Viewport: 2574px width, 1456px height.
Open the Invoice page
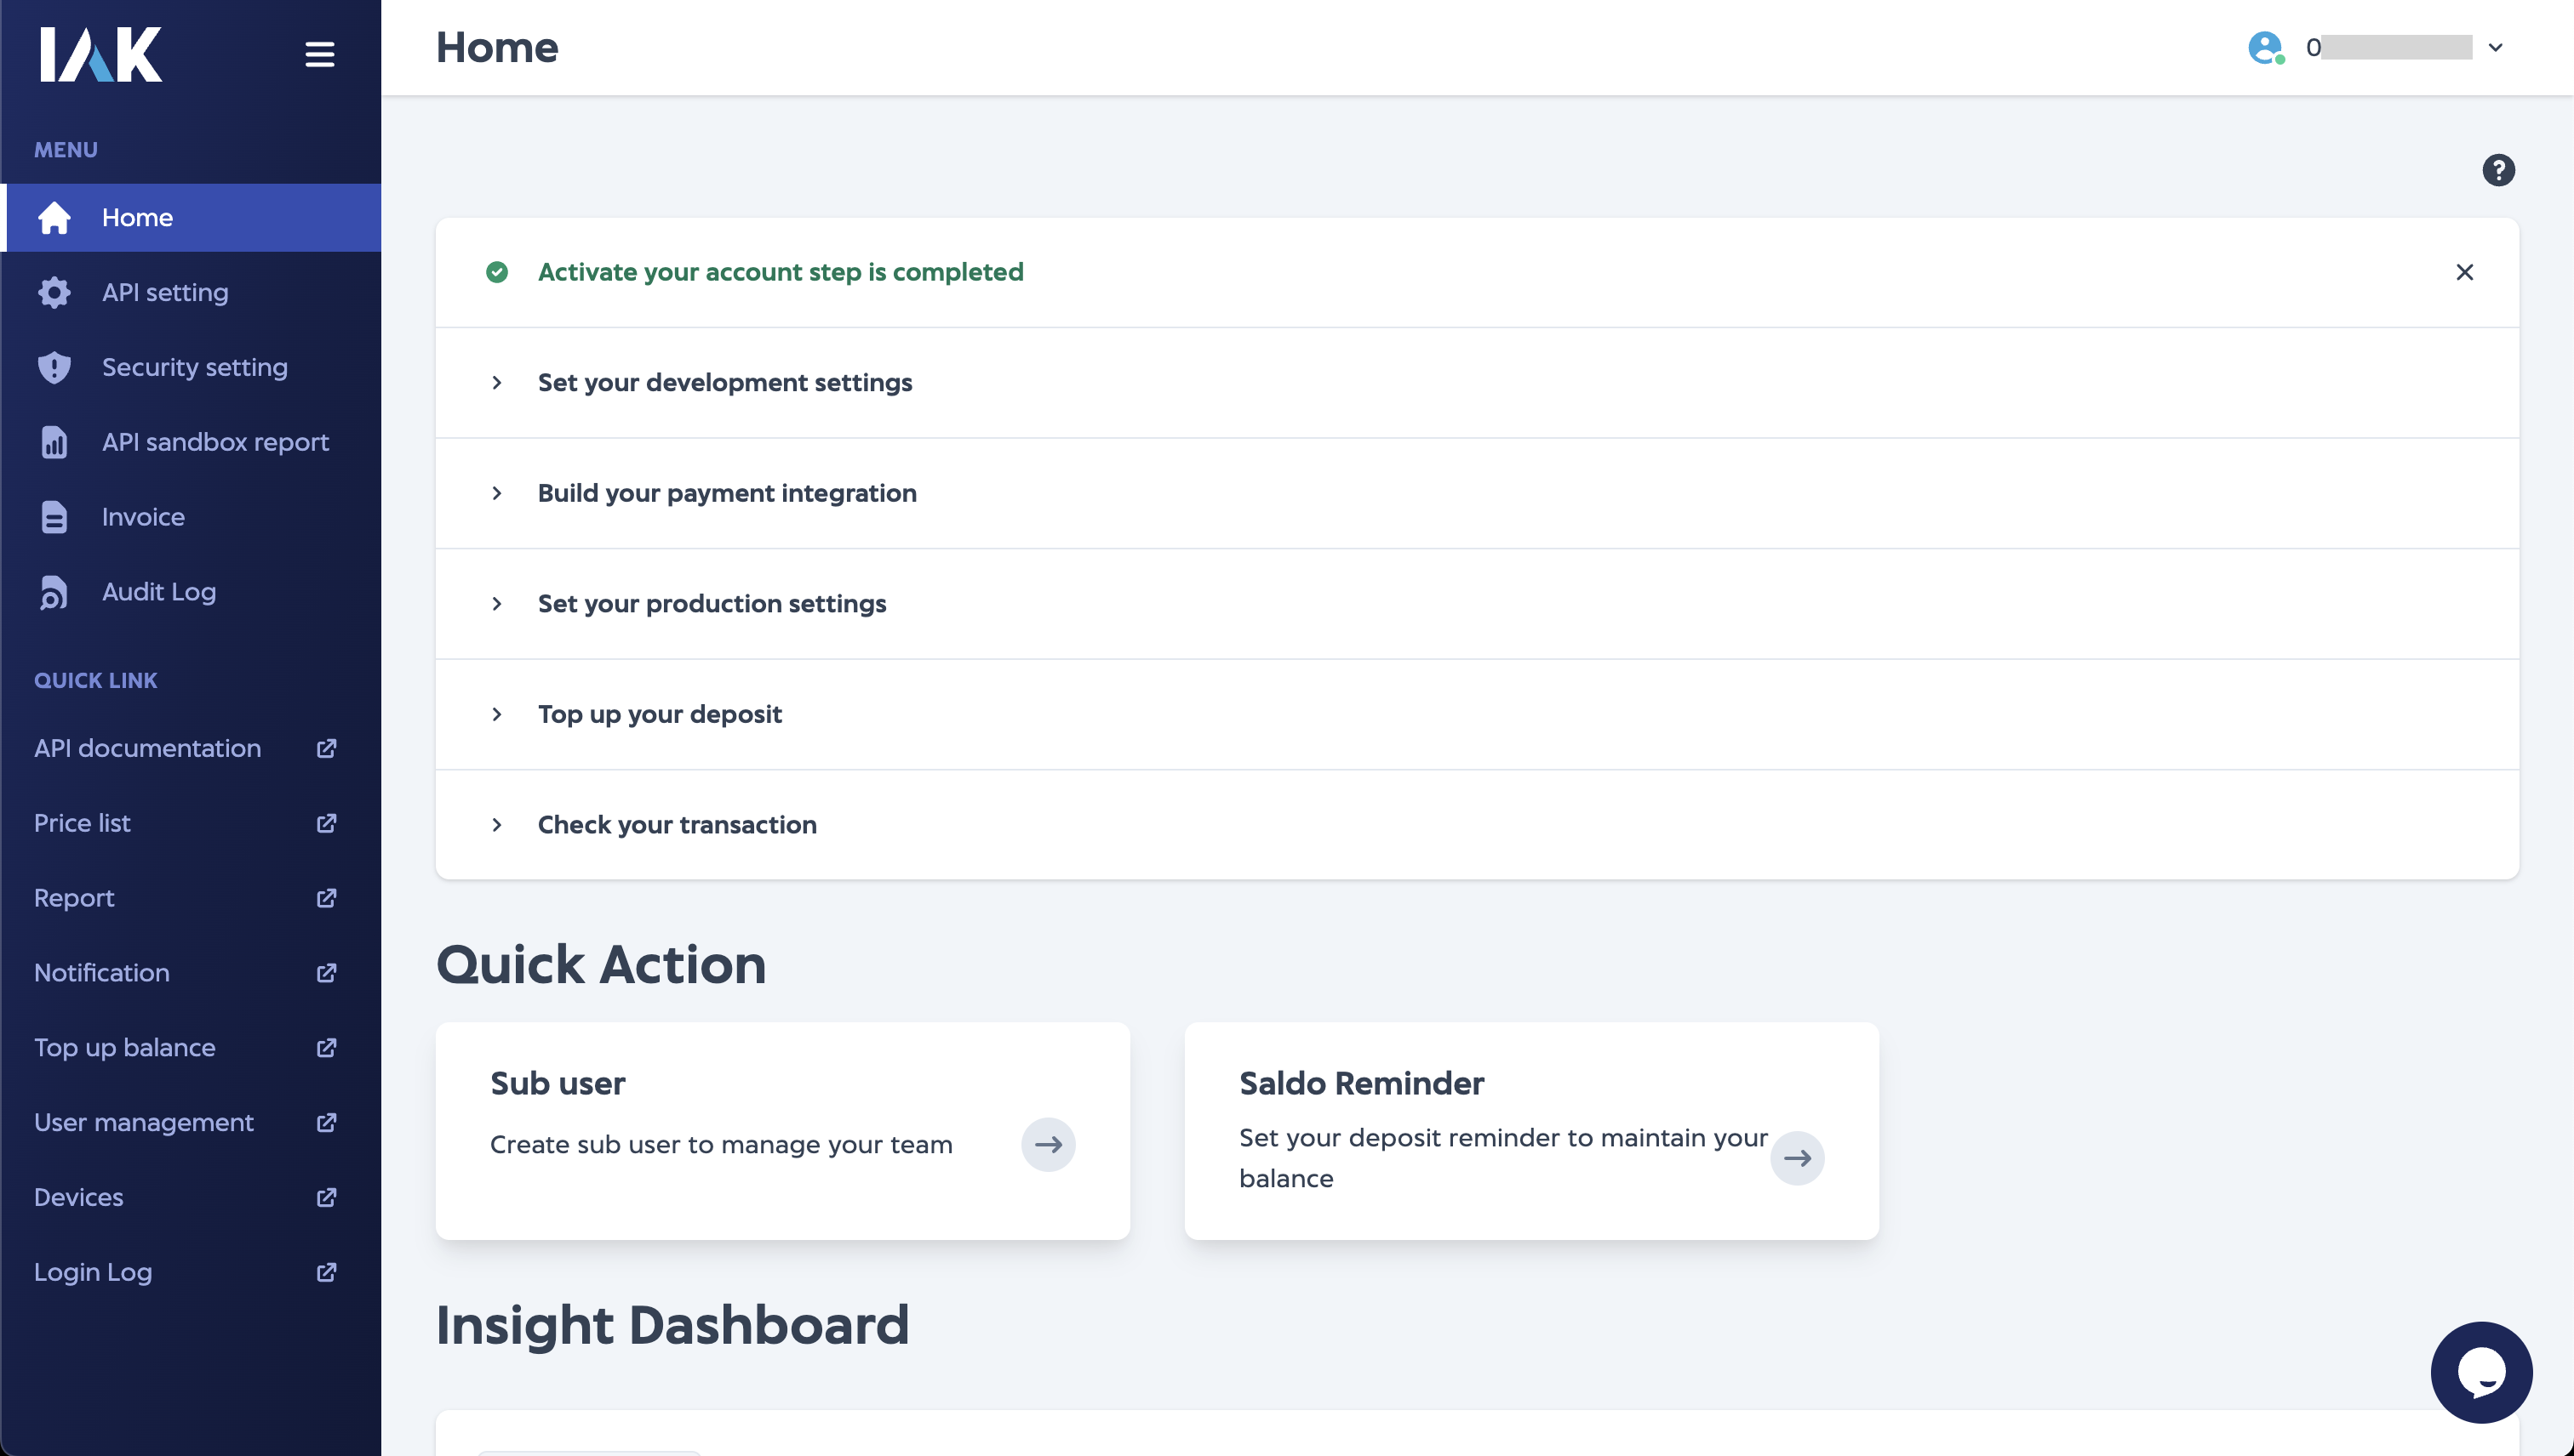[142, 516]
